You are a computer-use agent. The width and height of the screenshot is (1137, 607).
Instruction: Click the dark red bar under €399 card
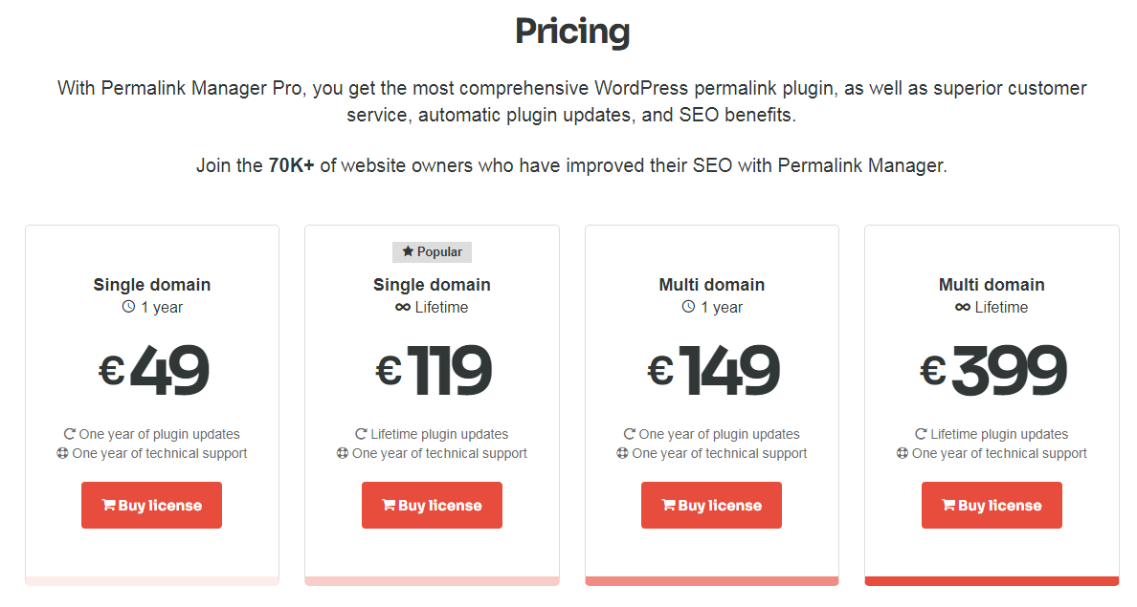coord(992,581)
